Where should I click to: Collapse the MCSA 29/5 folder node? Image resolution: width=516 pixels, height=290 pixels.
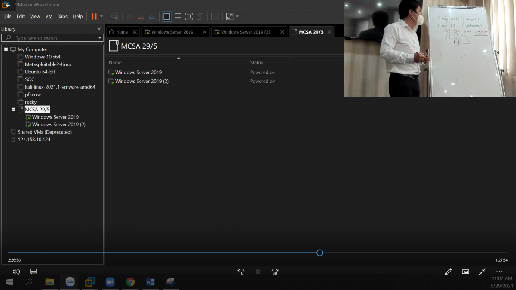coord(13,110)
